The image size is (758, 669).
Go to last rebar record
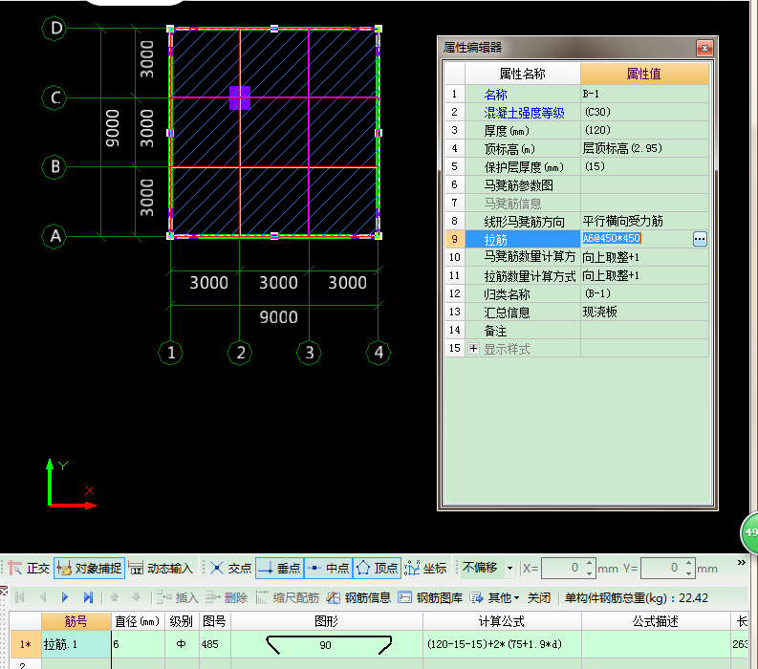[x=88, y=597]
